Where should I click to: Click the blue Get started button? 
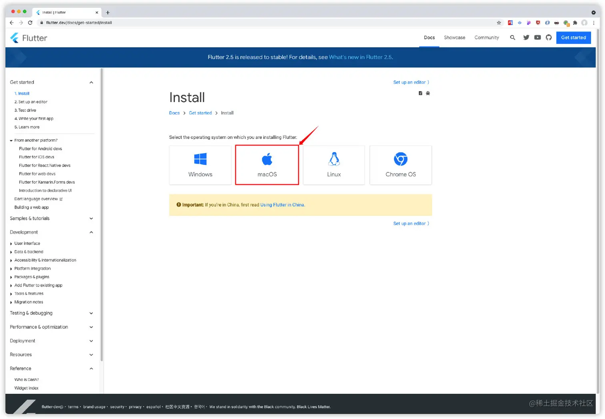click(x=573, y=38)
